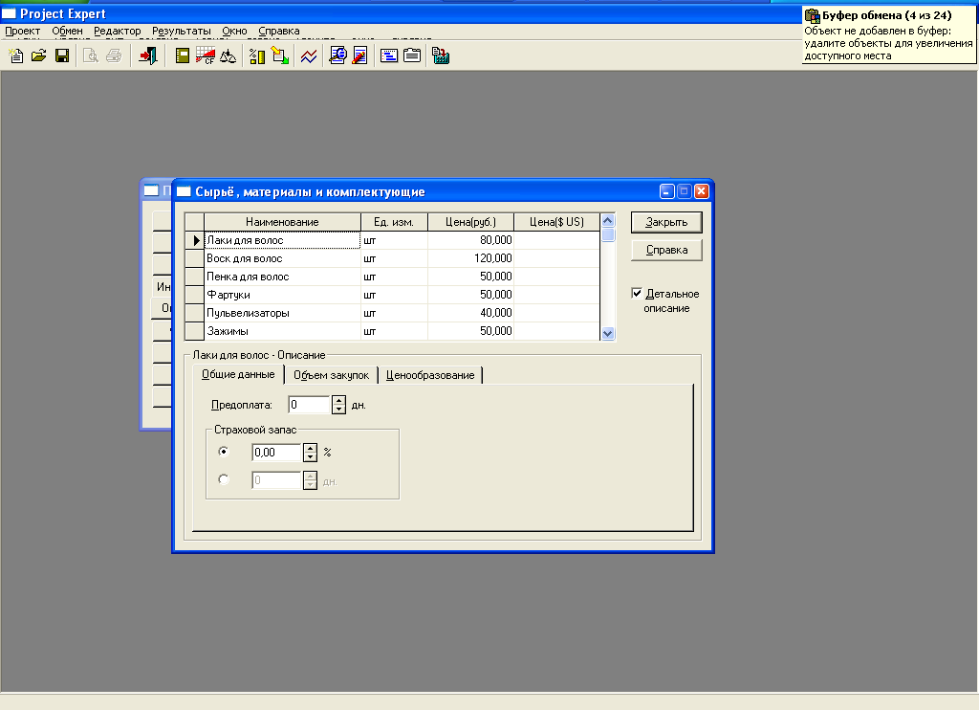Increase Предоплата days with up arrow
979x710 pixels.
[x=338, y=400]
